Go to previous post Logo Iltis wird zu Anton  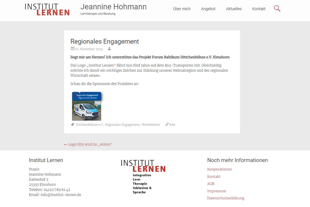(x=88, y=144)
